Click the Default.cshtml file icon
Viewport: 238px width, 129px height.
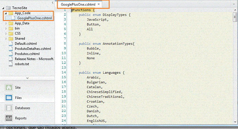[x=11, y=44]
